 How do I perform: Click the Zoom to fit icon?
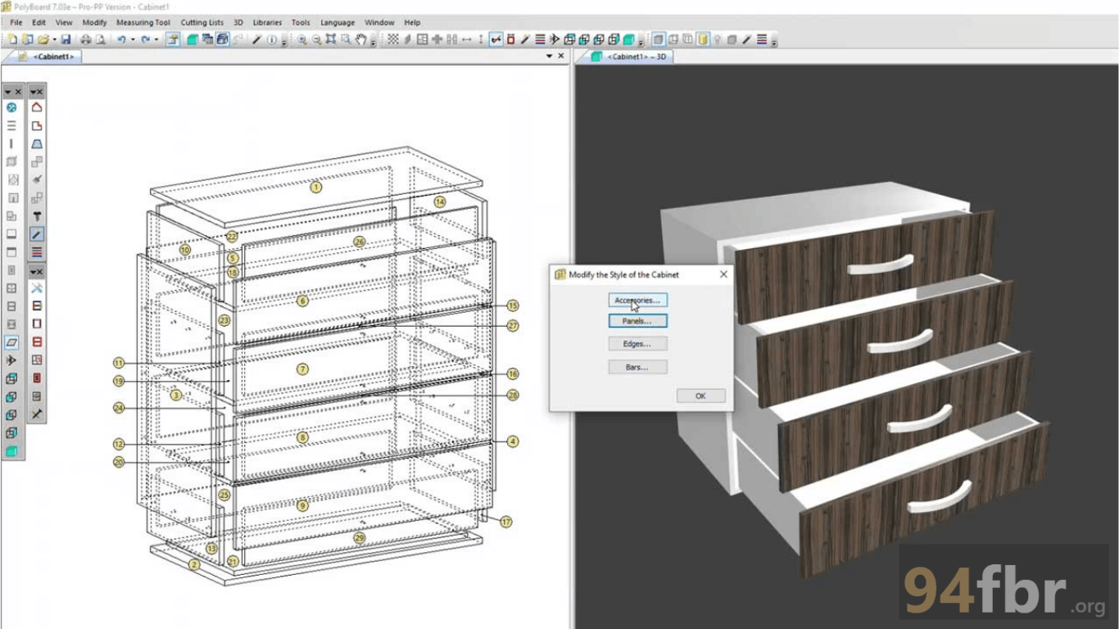click(x=331, y=38)
